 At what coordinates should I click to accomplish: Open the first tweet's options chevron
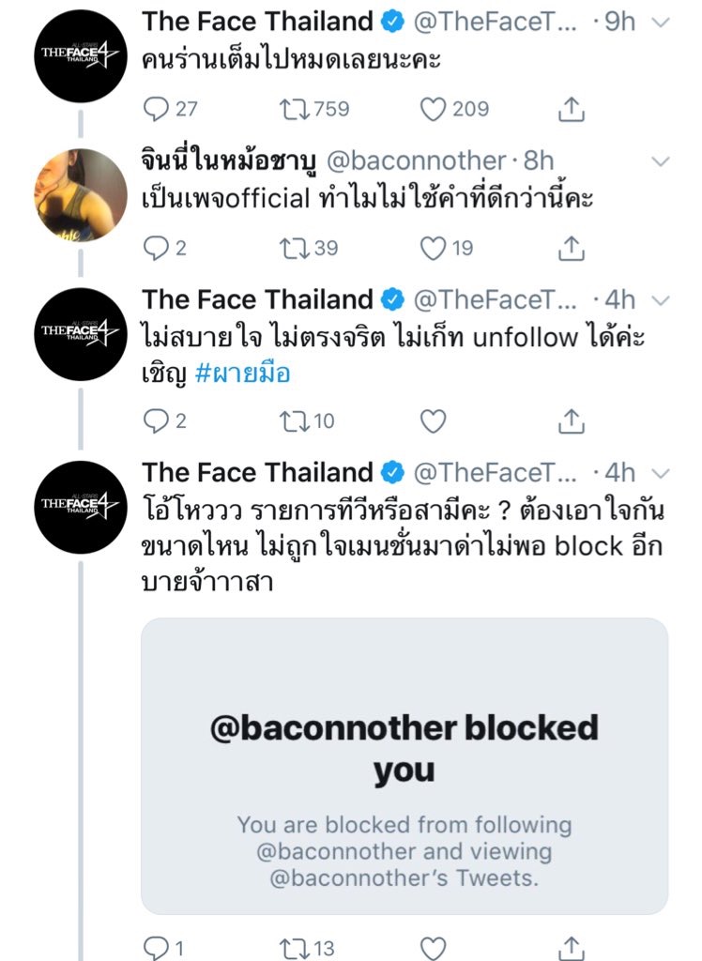point(661,22)
